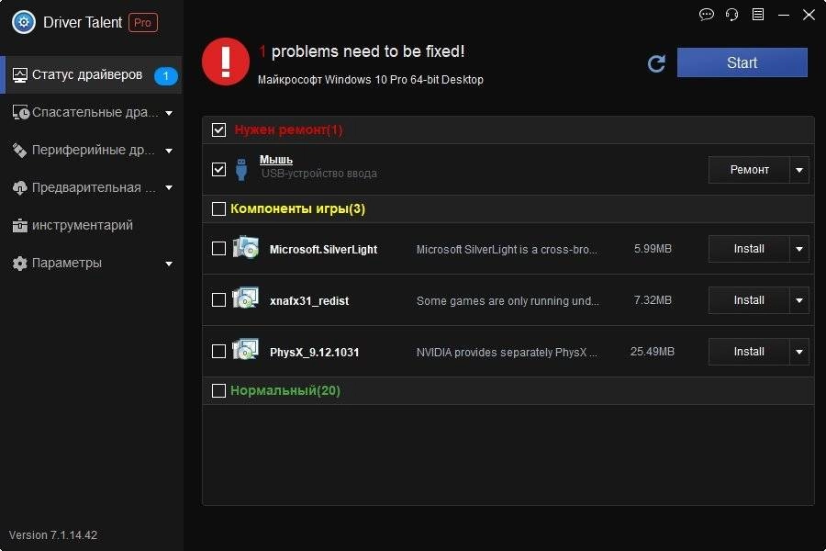Screen dimensions: 826x551
Task: Click the Microsoft.SilverLight installer icon
Action: (x=245, y=248)
